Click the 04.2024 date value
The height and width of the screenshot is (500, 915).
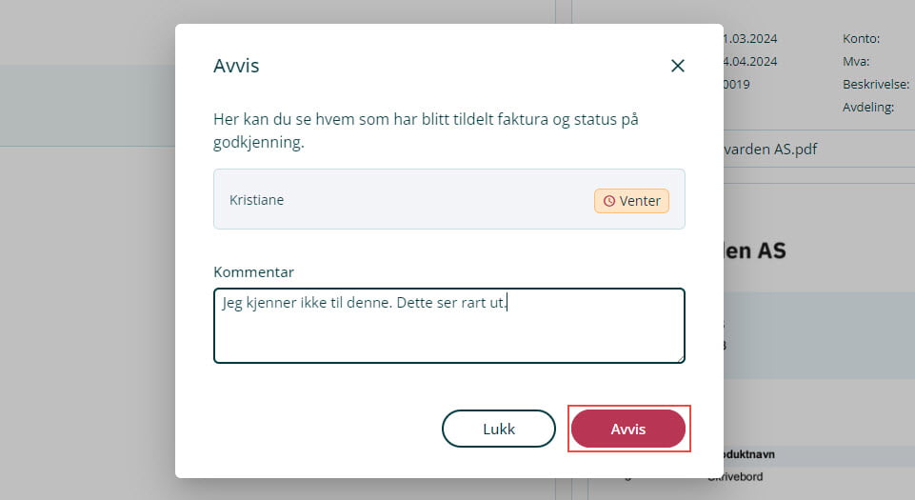click(x=750, y=61)
